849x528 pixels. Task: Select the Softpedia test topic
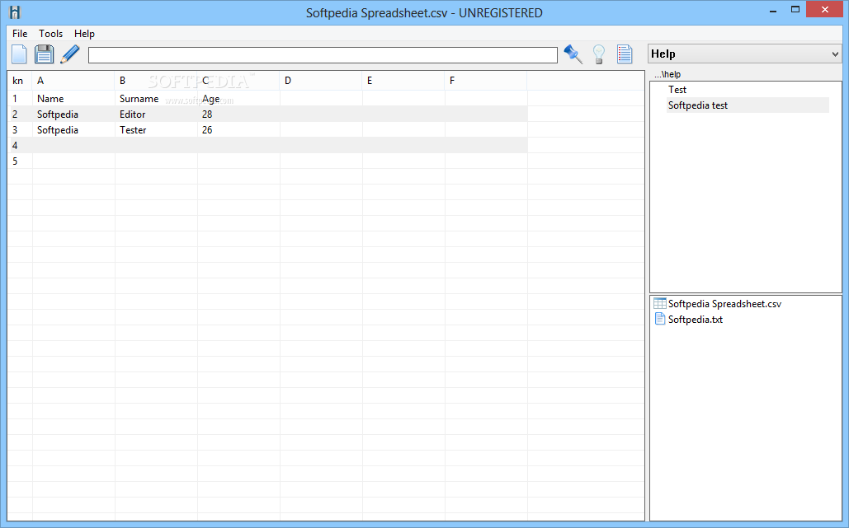click(x=697, y=105)
